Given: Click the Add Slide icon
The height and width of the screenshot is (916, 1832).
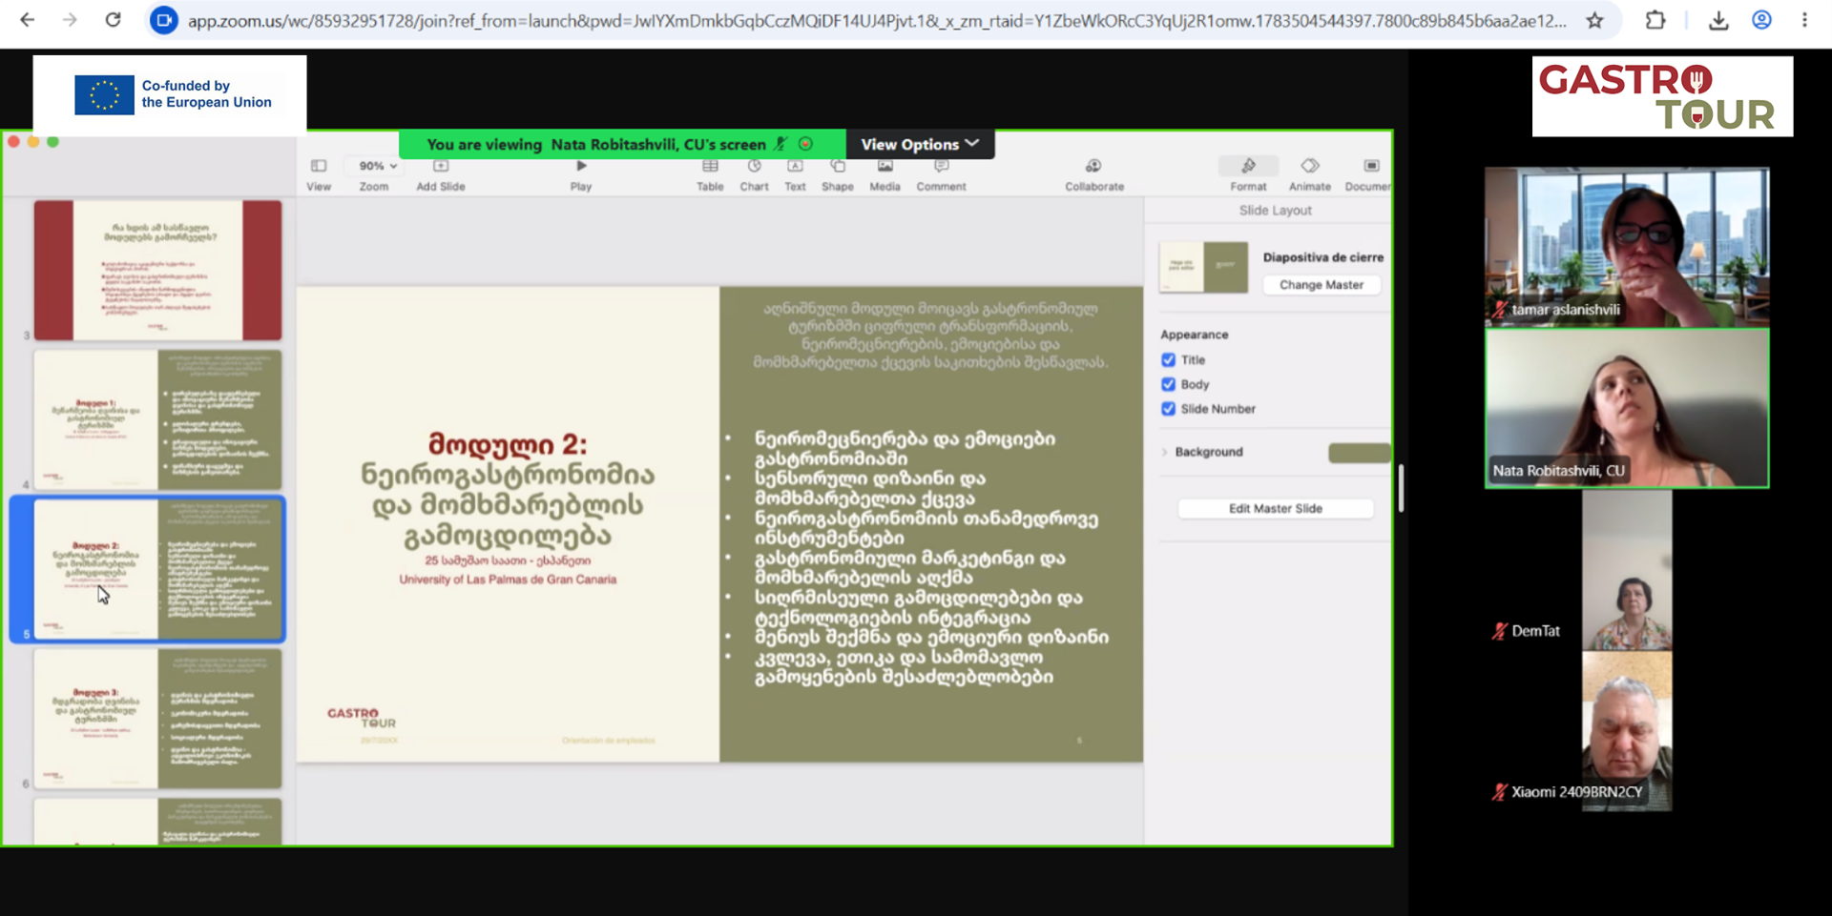Looking at the screenshot, I should point(440,167).
